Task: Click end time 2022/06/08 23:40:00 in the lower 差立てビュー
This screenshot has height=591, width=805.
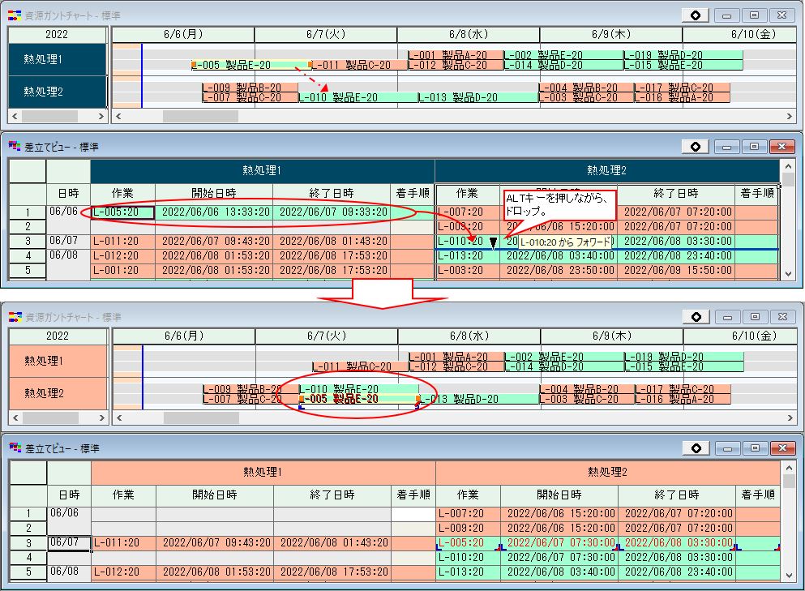Action: point(679,572)
